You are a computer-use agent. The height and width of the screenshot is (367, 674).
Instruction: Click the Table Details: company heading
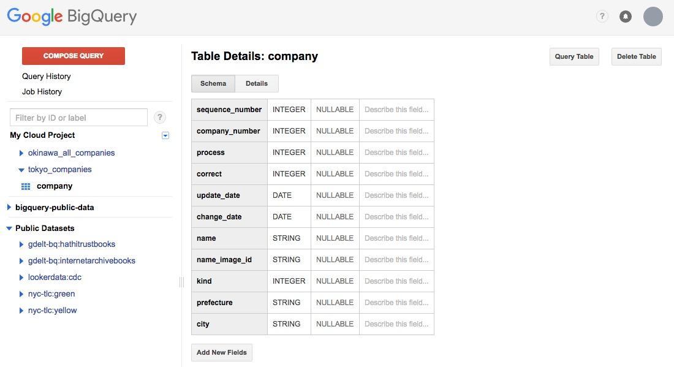pyautogui.click(x=254, y=56)
